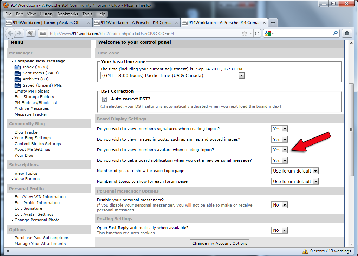The height and width of the screenshot is (256, 358).
Task: Open Compose New Message link
Action: [x=40, y=61]
